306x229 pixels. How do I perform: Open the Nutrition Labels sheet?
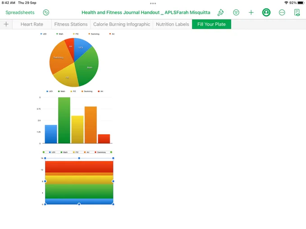(172, 24)
